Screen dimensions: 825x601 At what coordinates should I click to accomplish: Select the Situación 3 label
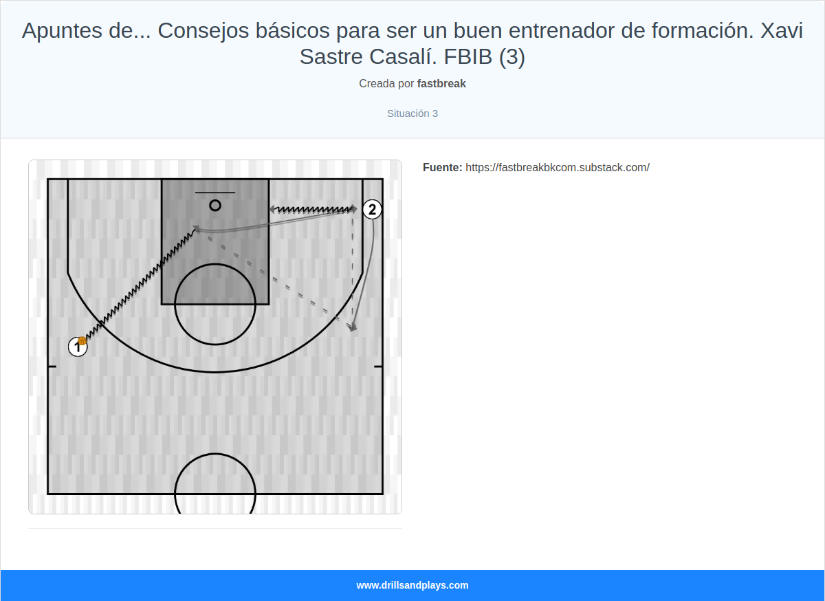(412, 113)
